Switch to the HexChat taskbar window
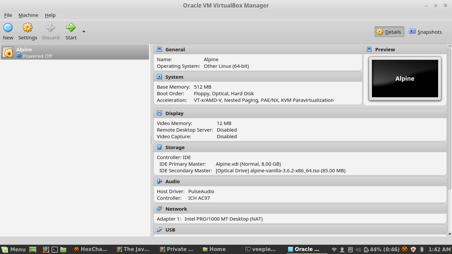 coord(91,249)
